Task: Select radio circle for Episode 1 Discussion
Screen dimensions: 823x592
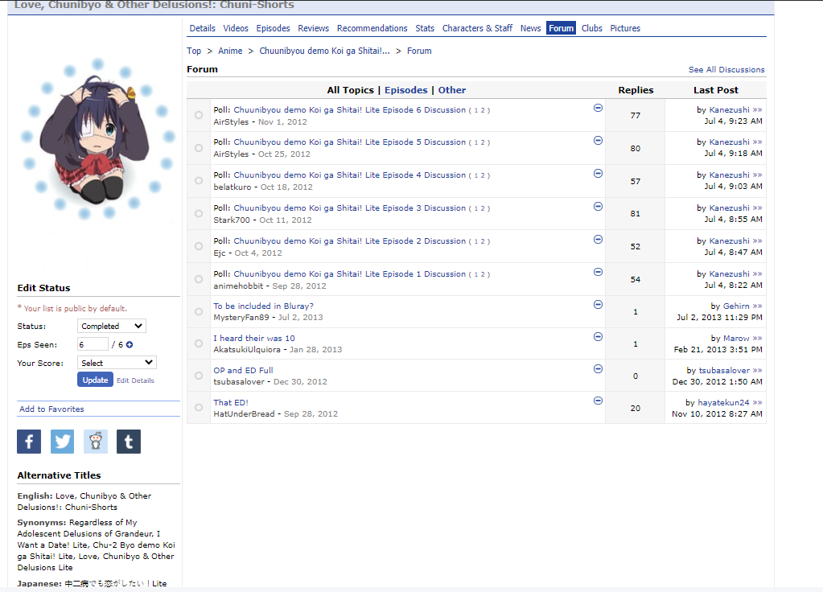Action: 199,279
